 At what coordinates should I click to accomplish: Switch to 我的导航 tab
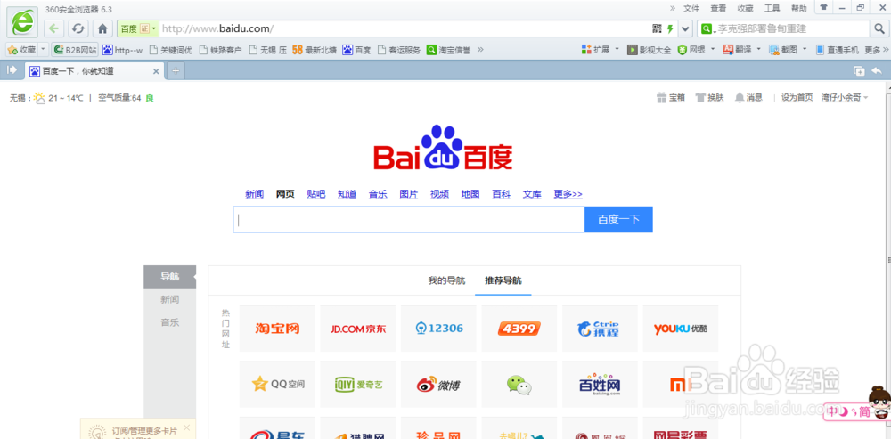point(446,280)
